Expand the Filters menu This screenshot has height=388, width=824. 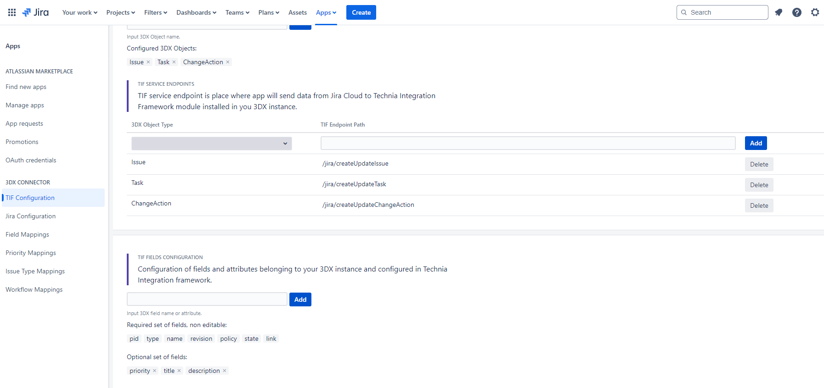(x=156, y=12)
